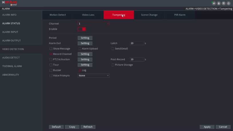This screenshot has height=131, width=233.
Task: Click the Post-Record seconds field
Action: [x=137, y=60]
